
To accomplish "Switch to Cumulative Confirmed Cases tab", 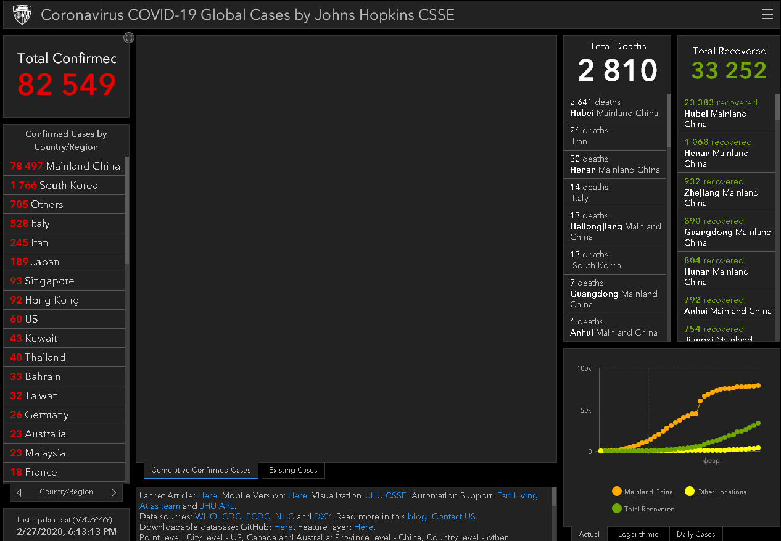I will coord(201,470).
